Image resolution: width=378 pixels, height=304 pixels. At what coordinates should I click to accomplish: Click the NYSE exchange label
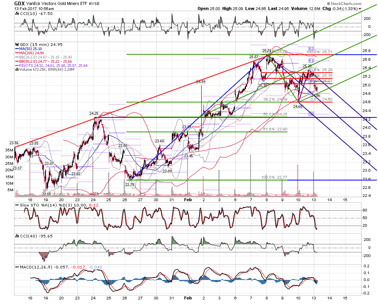[94, 3]
